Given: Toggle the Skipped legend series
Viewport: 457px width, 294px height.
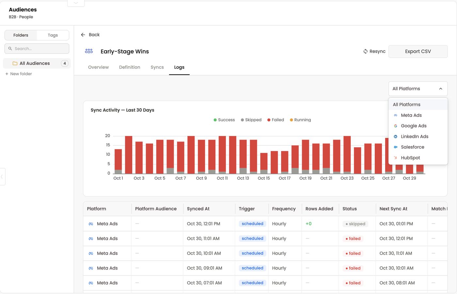Looking at the screenshot, I should (x=251, y=120).
